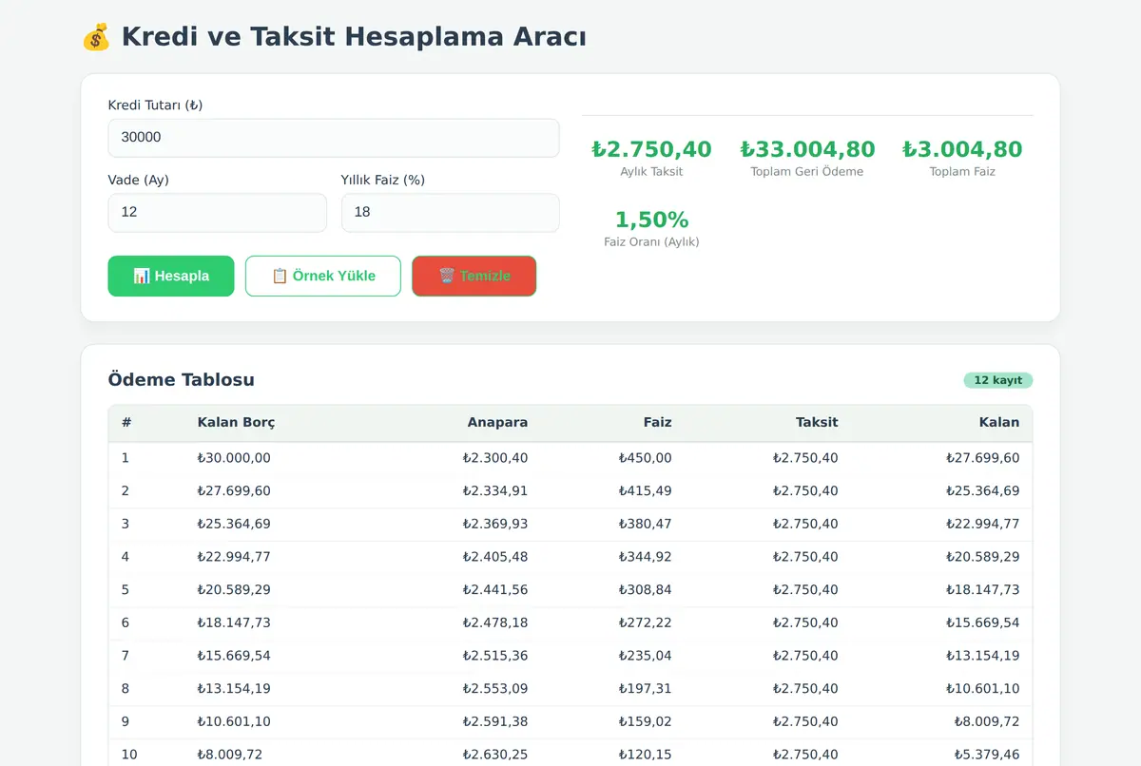Screen dimensions: 1141x766
Task: Select the ₺2.405,48 Anapara cell
Action: [495, 557]
